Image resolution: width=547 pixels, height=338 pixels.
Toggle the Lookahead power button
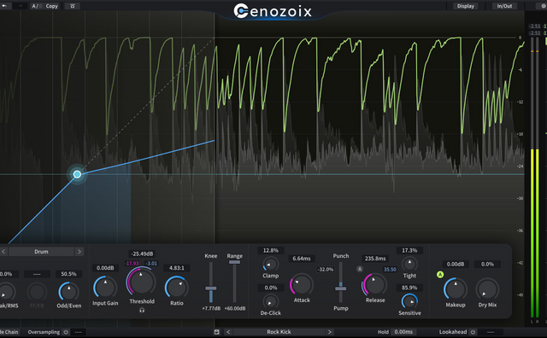point(473,332)
